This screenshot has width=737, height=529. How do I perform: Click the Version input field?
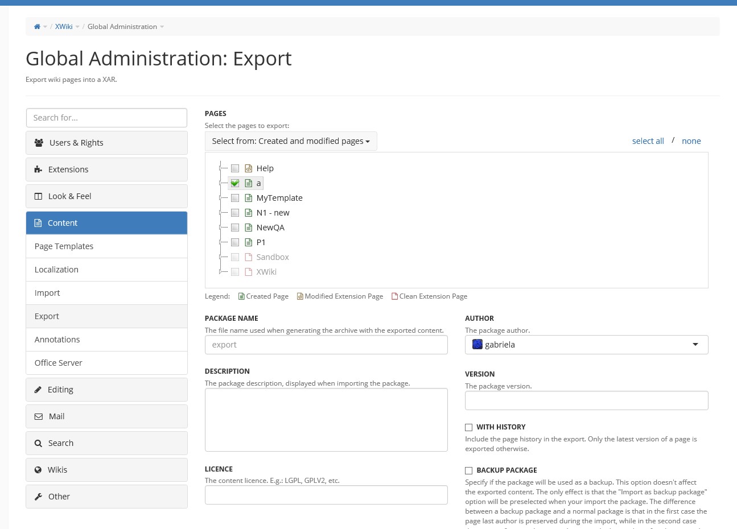(586, 400)
